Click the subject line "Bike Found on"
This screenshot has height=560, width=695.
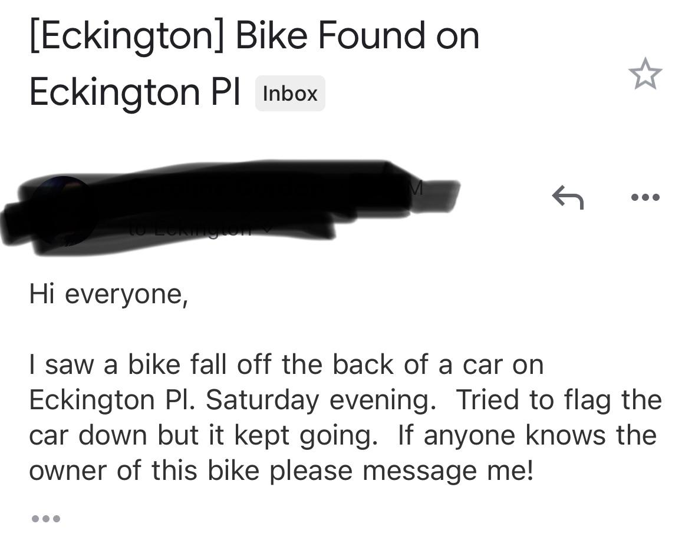tap(357, 37)
